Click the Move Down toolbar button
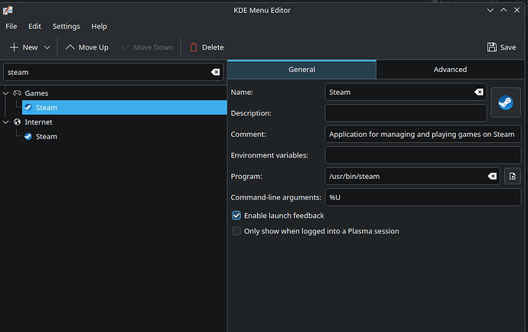 147,47
